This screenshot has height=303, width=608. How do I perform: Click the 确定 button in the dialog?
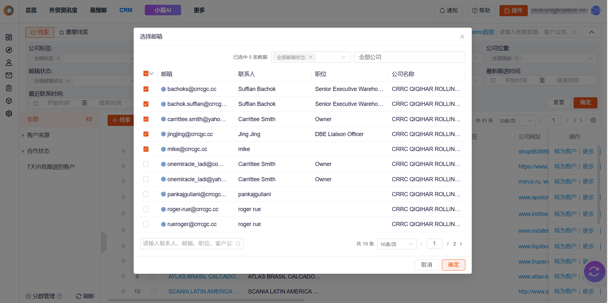[453, 265]
